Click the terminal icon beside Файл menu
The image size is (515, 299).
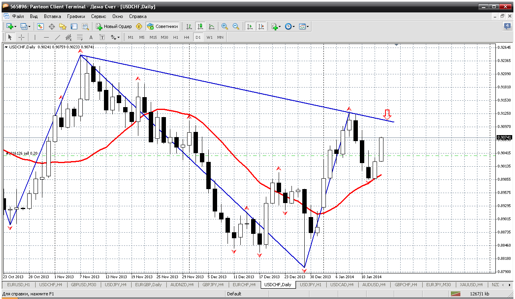point(6,16)
